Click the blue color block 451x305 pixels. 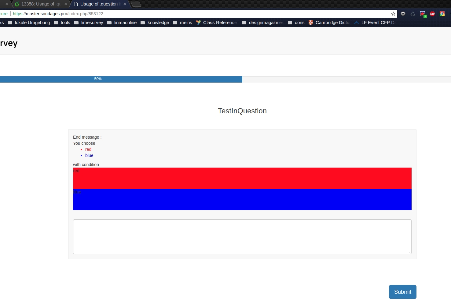[242, 200]
